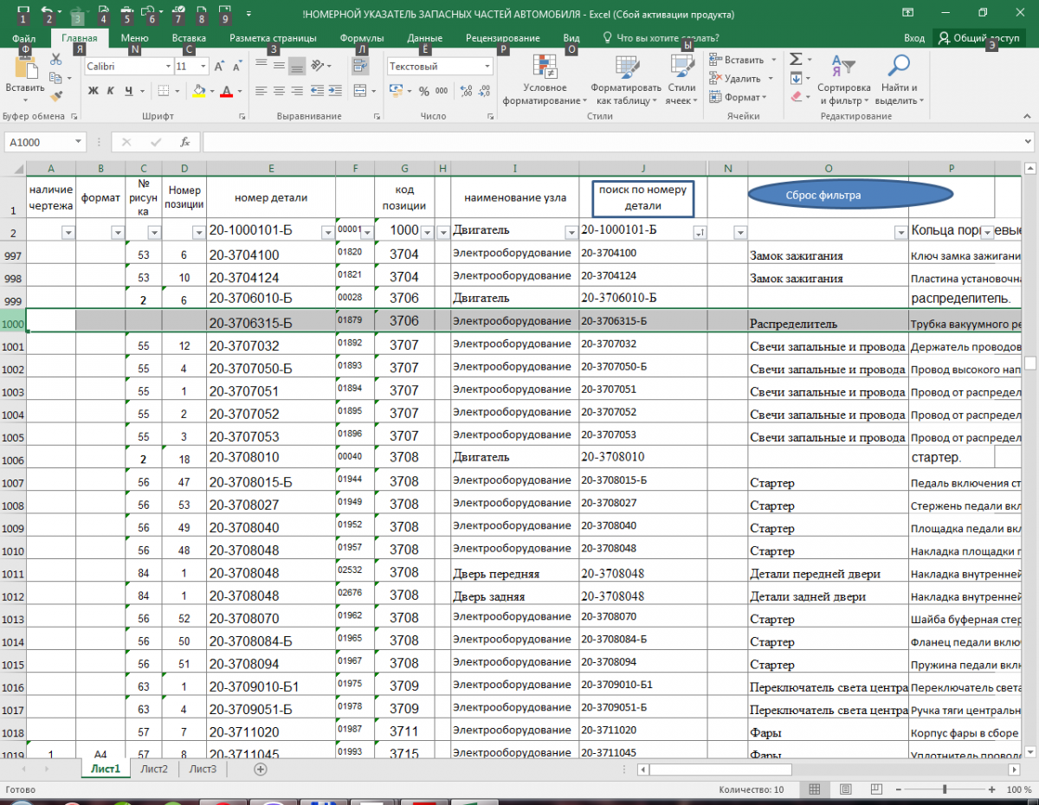Cut selection with the scissors icon

pos(56,60)
